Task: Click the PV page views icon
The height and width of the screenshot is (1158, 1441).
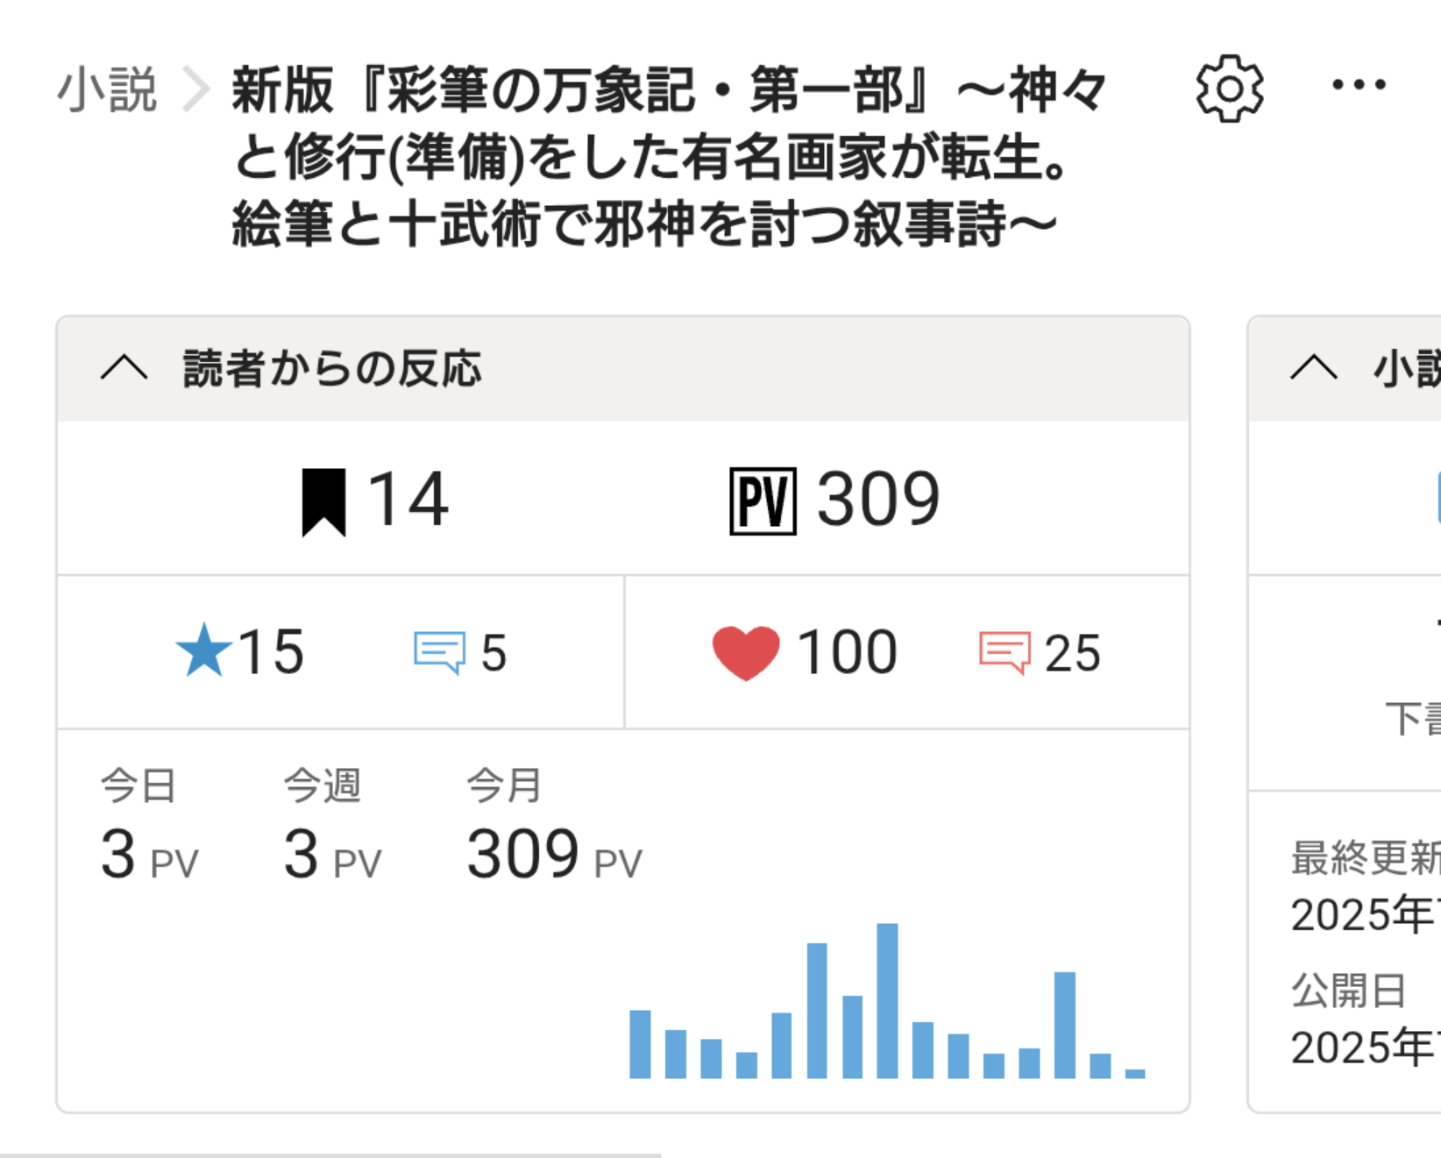Action: 763,501
